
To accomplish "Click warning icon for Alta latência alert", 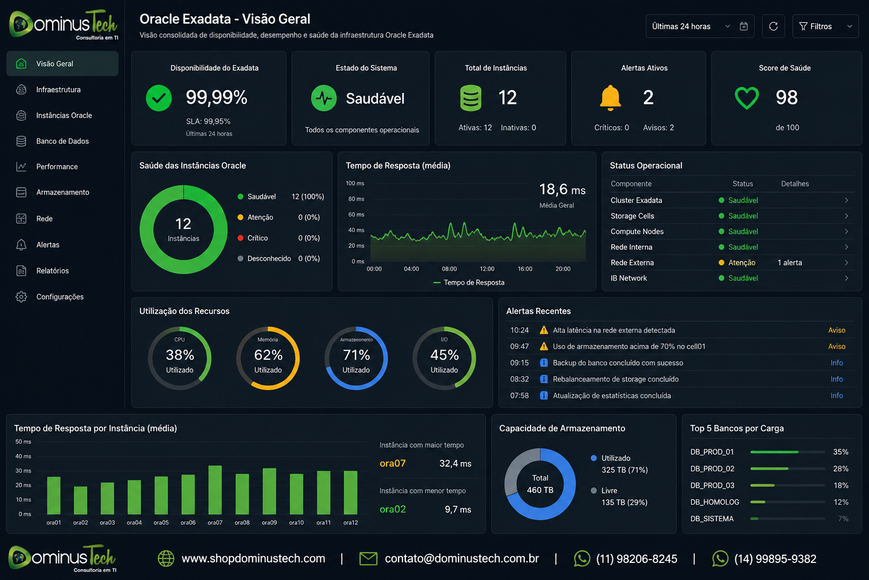I will (544, 330).
